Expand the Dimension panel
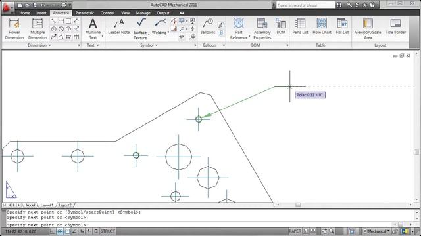Screen dimensions: 421x236 point(39,45)
